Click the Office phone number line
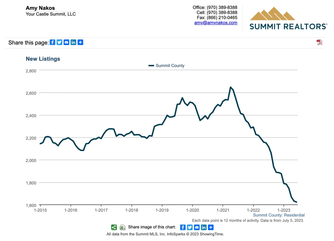Viewport: 334px width, 241px height. point(215,8)
